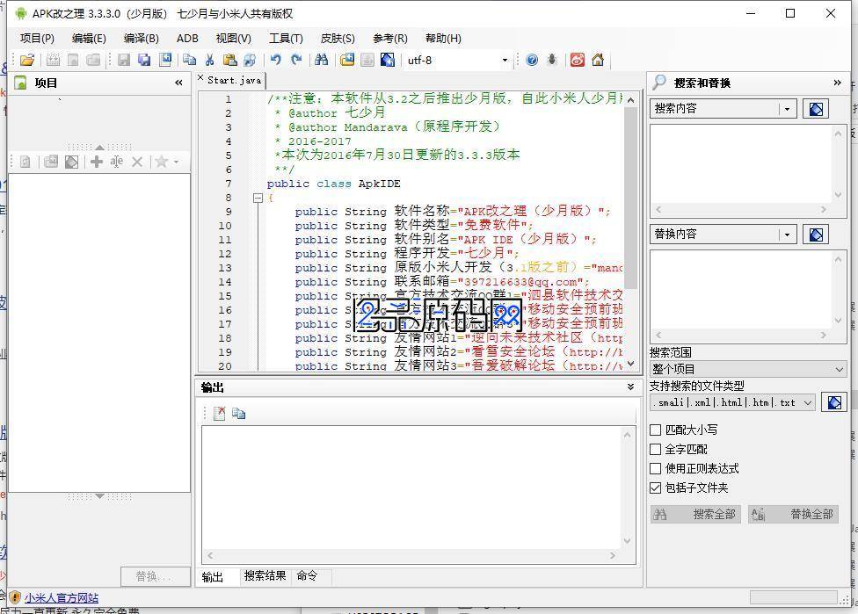
Task: Click the code editor vertical scrollbar
Action: click(x=630, y=232)
